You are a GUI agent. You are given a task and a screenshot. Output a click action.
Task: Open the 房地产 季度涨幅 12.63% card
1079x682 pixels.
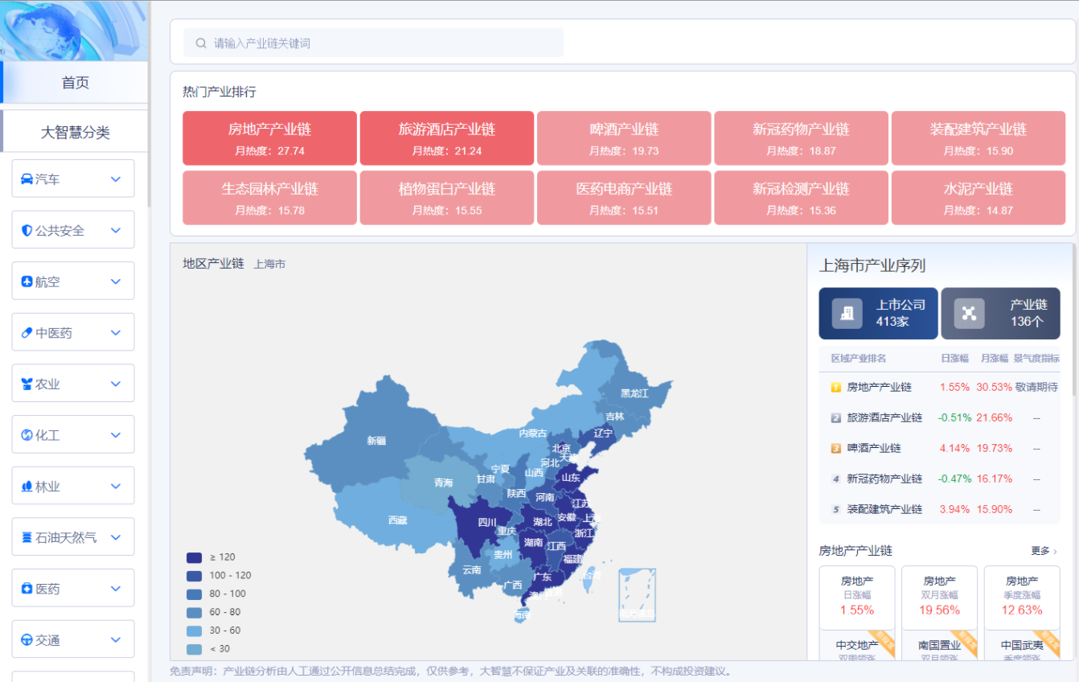(x=1022, y=598)
